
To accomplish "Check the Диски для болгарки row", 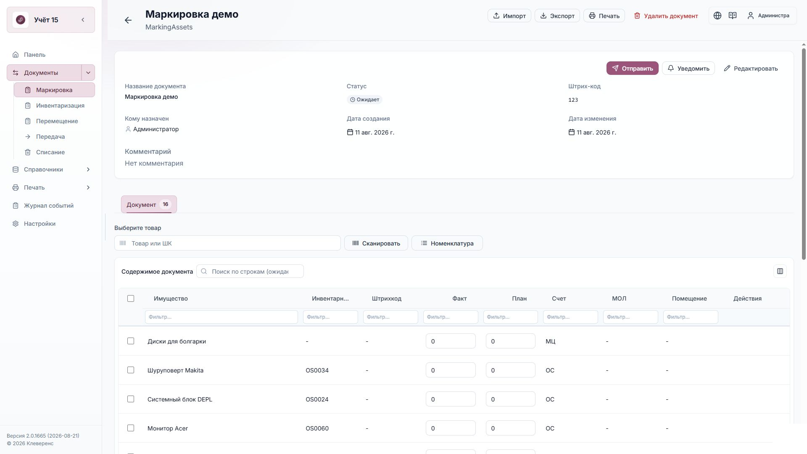I will pos(131,341).
